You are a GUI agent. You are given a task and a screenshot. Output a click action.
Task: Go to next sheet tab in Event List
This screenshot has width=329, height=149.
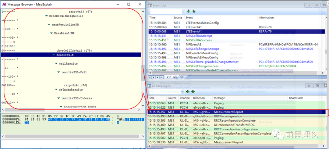(157, 77)
